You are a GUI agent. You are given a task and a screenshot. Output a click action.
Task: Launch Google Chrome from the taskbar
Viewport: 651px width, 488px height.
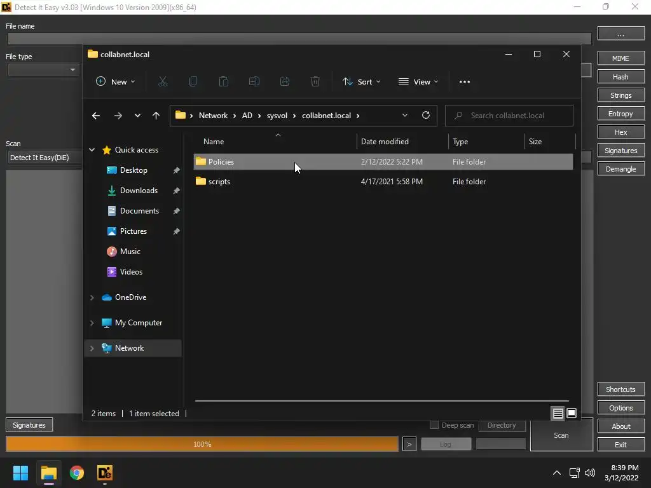tap(77, 473)
